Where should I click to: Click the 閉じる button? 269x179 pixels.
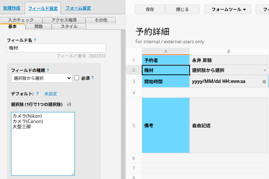[182, 9]
